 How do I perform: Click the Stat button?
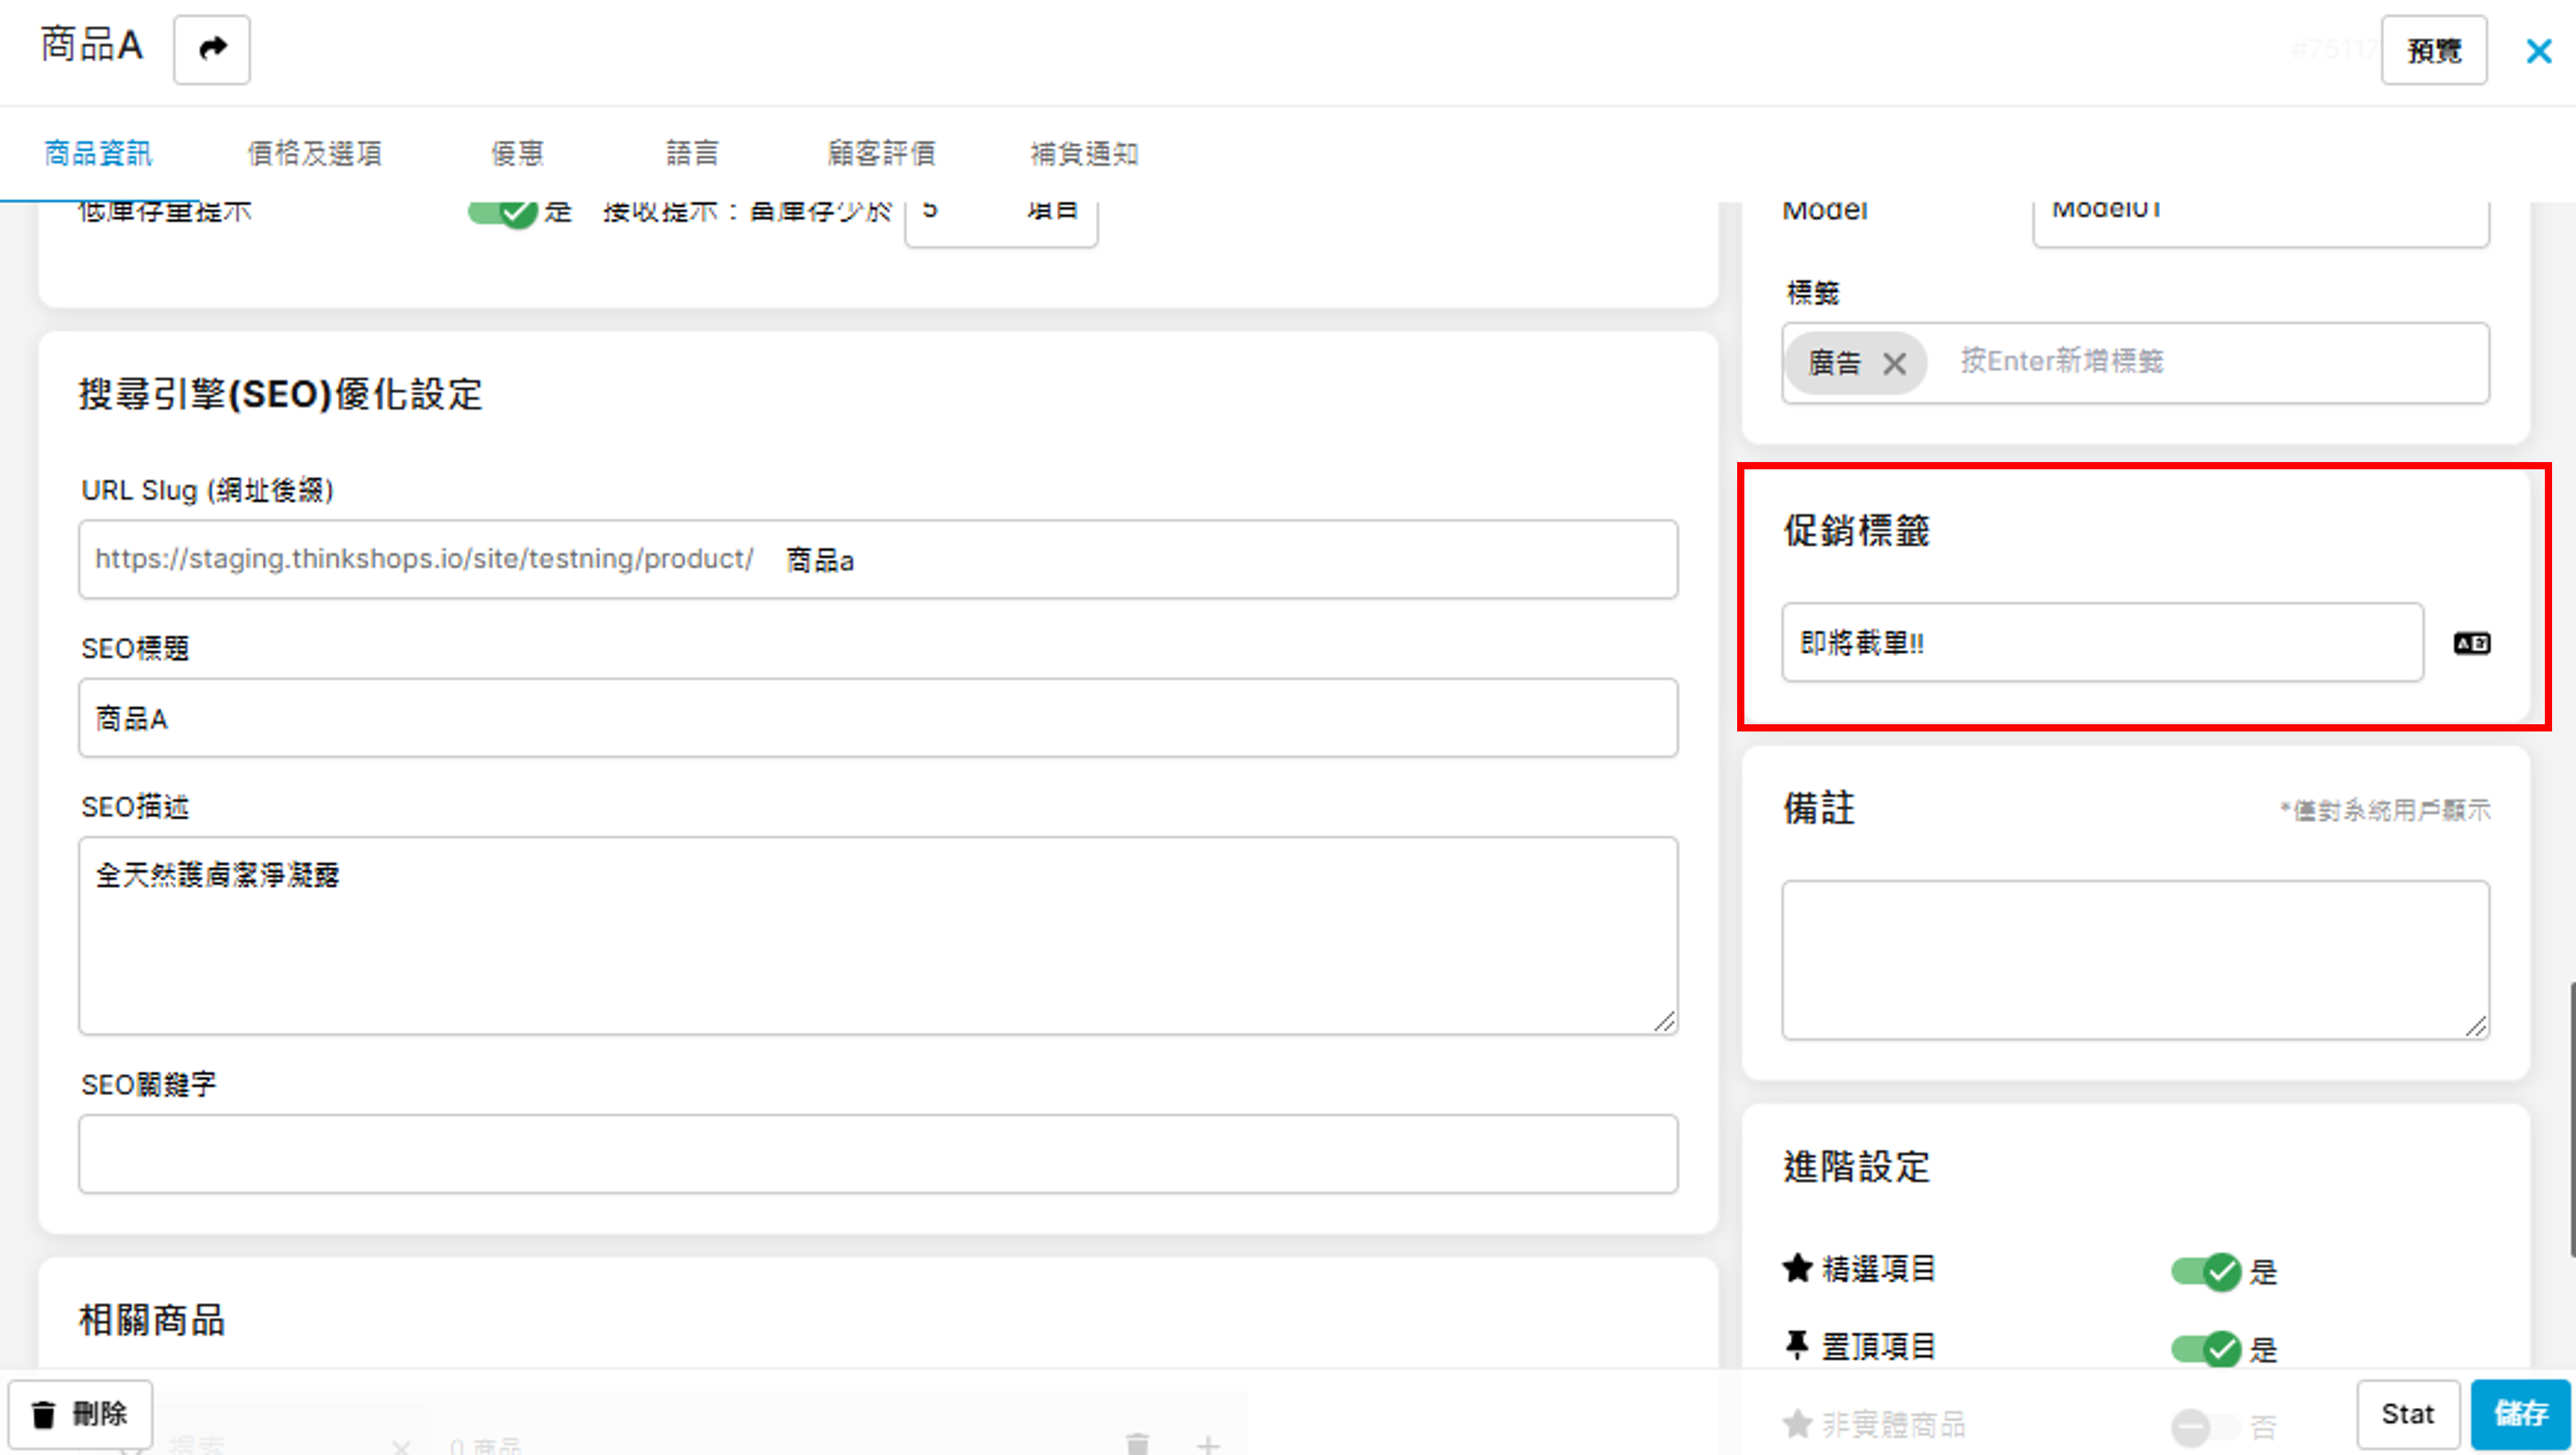2407,1413
